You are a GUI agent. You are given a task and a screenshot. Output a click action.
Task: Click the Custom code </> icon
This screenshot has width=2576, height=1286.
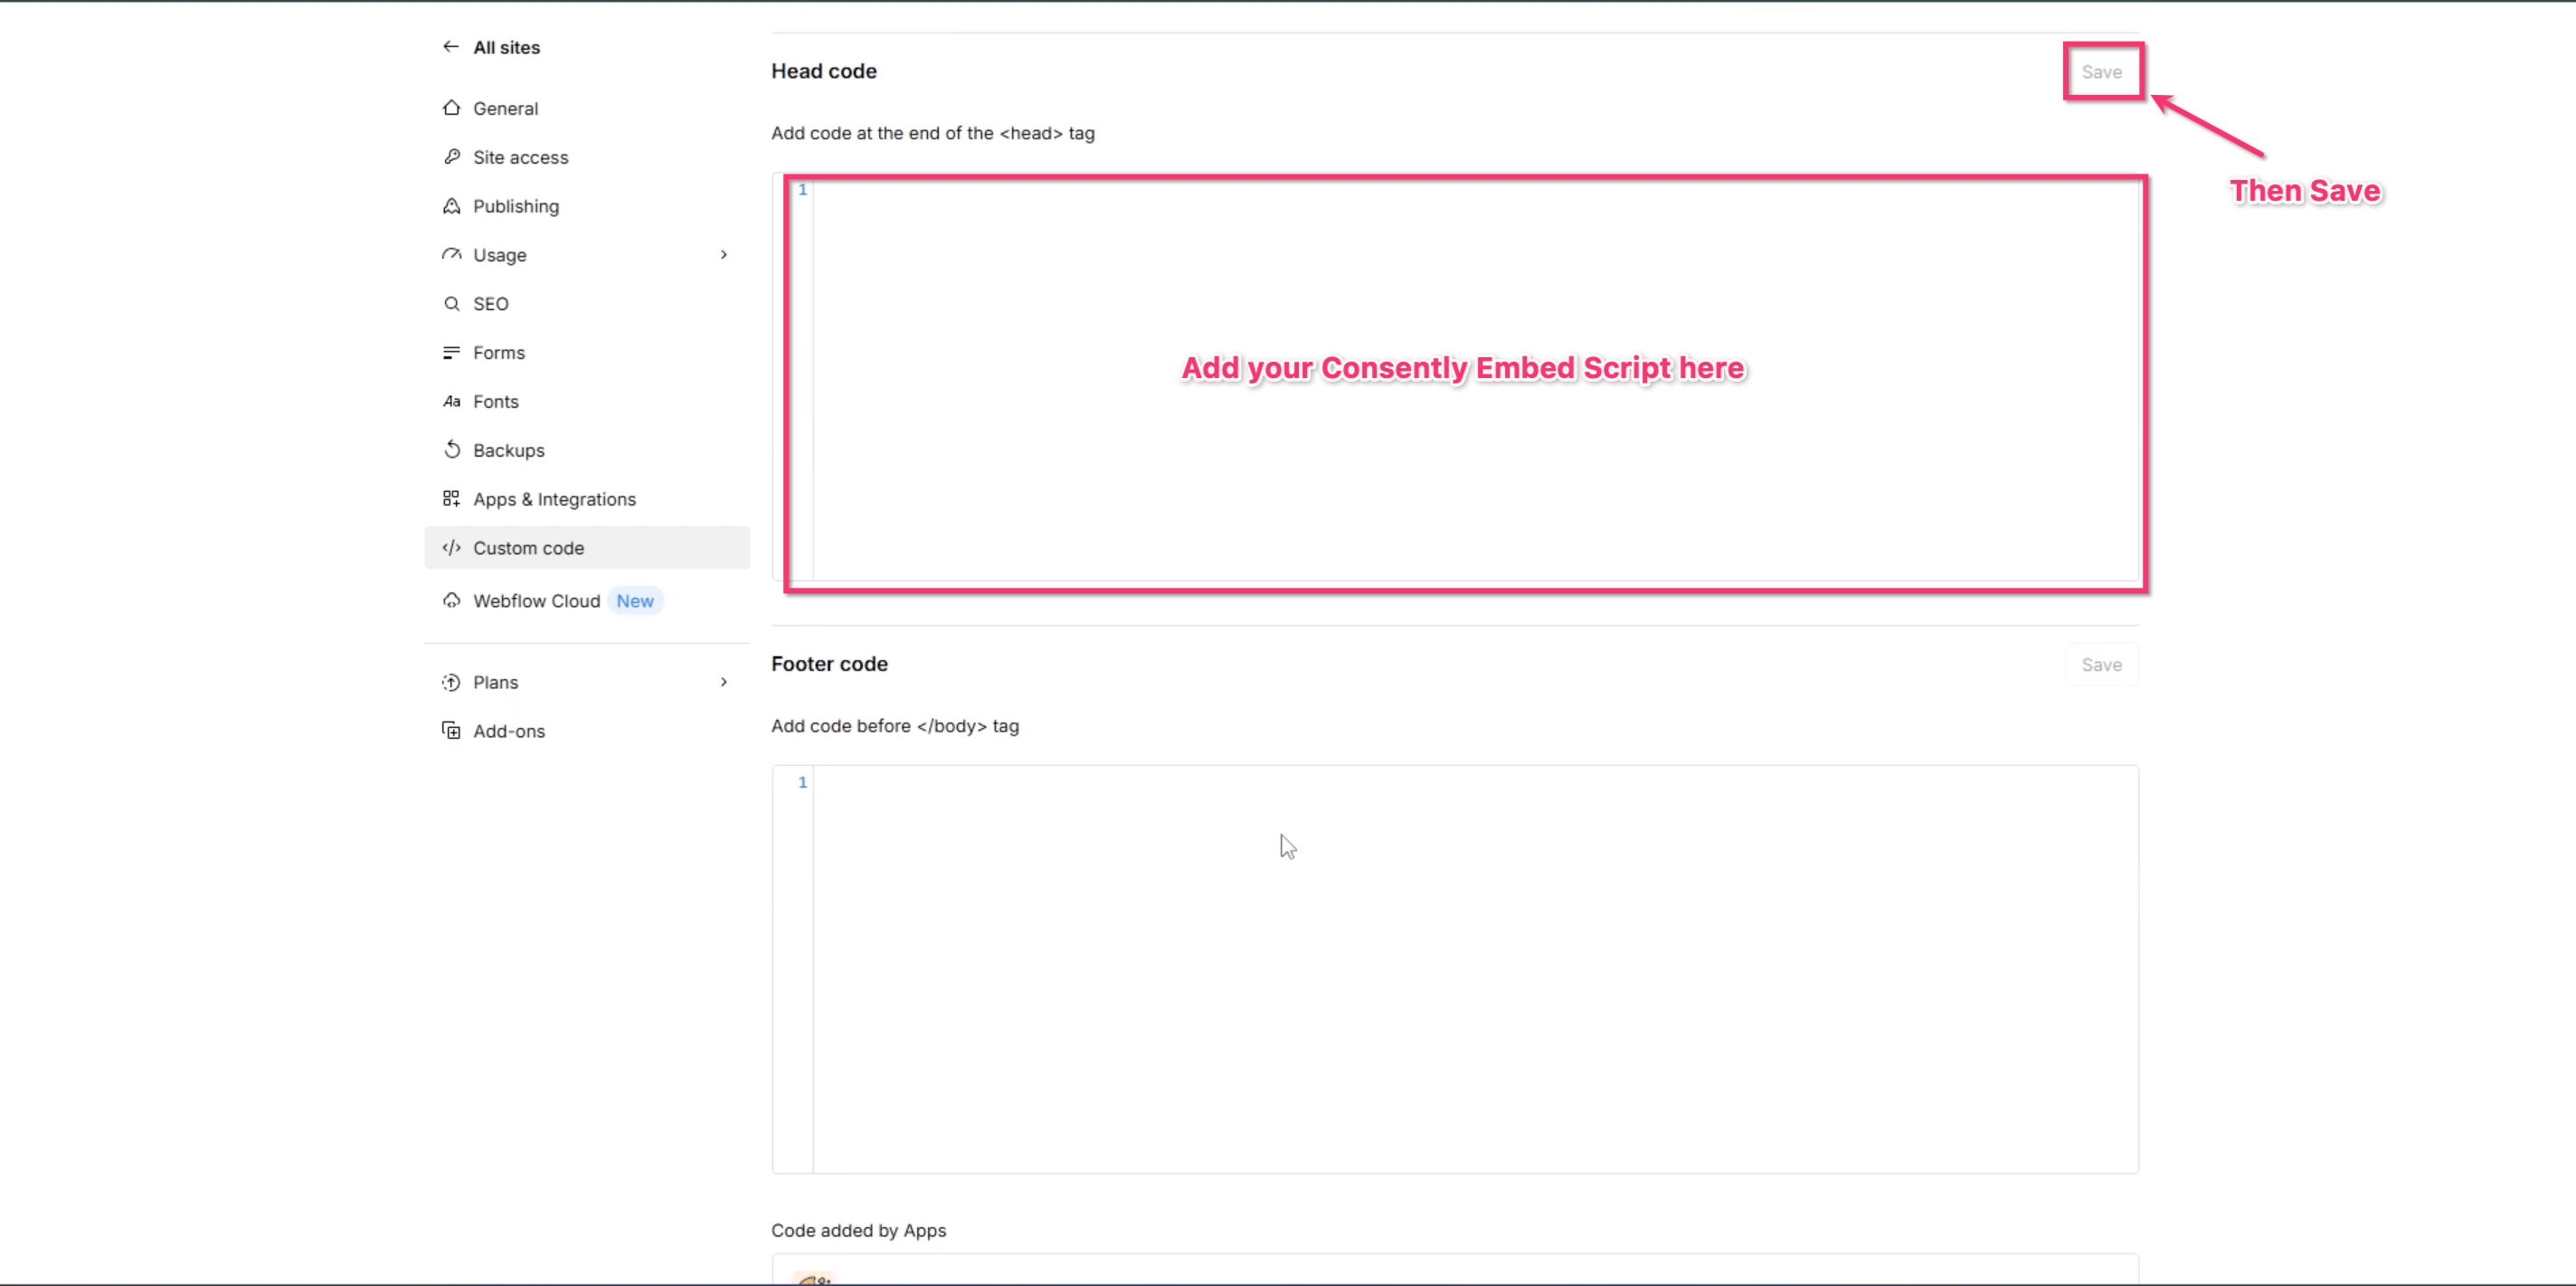(452, 547)
